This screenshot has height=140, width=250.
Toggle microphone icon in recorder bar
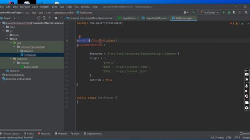click(x=246, y=86)
